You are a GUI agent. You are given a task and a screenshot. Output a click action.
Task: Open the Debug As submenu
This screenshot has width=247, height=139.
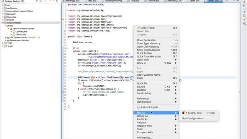[x=156, y=116]
